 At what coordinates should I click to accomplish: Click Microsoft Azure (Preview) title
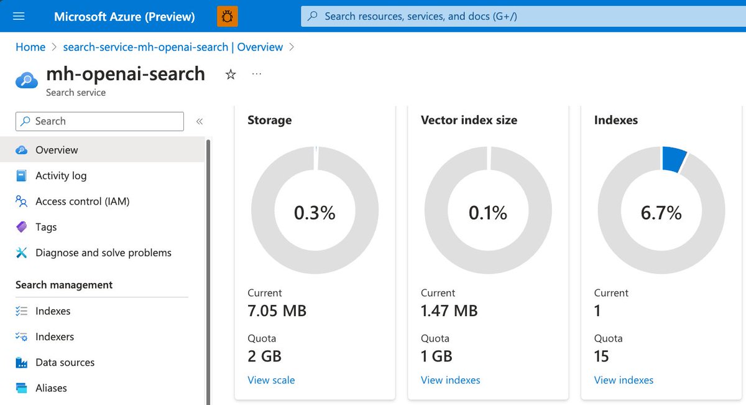[x=124, y=17]
